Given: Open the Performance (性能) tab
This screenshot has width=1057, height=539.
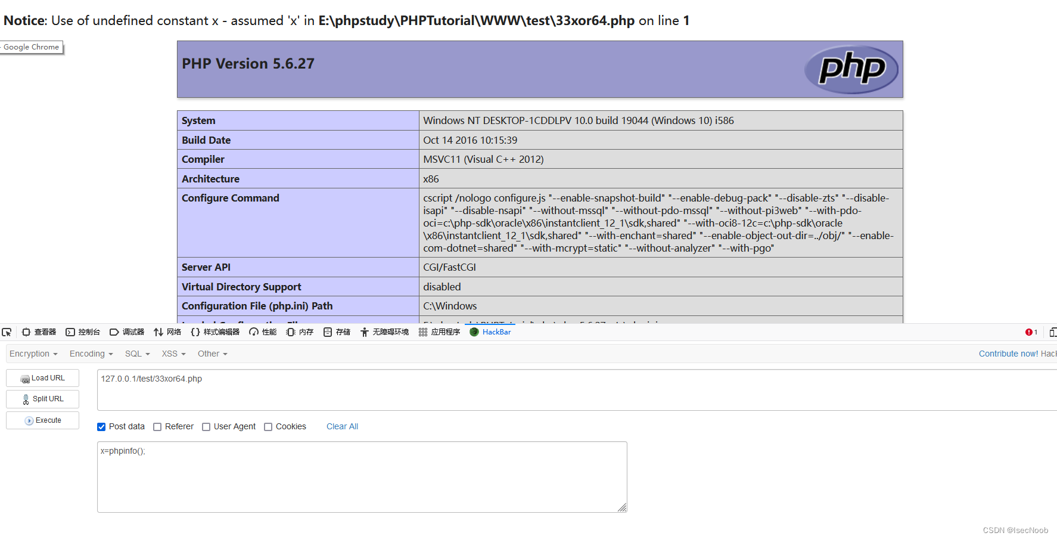Looking at the screenshot, I should click(x=263, y=332).
